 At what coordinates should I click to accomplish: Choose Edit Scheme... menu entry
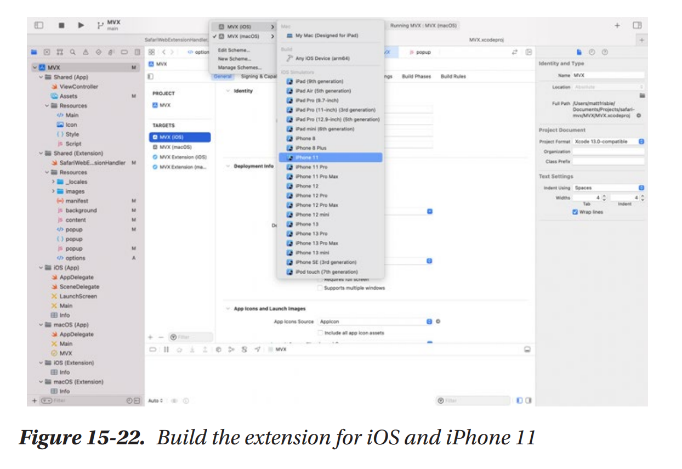coord(234,50)
